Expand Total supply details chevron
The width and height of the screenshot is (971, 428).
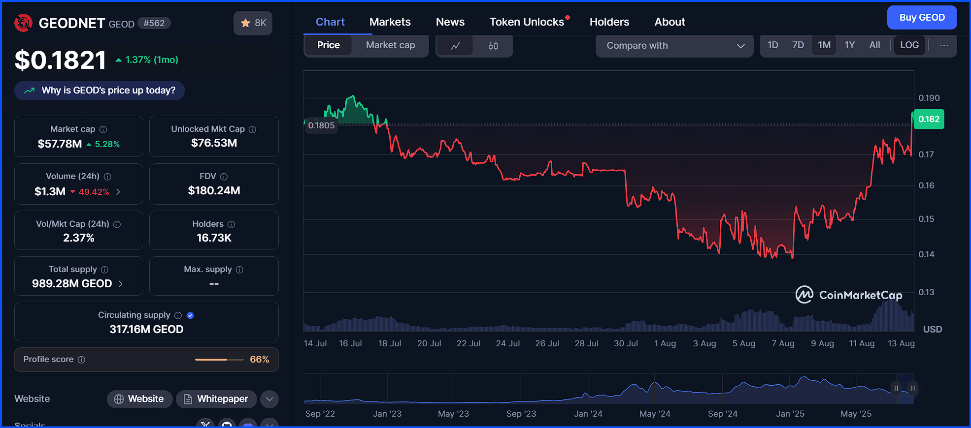click(121, 284)
